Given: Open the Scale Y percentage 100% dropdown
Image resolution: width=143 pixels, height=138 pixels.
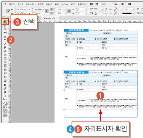Looking at the screenshot, I should point(65,13).
